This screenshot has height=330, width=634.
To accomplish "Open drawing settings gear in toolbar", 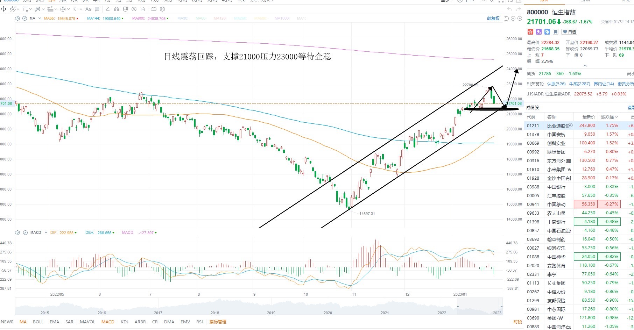I will [162, 9].
